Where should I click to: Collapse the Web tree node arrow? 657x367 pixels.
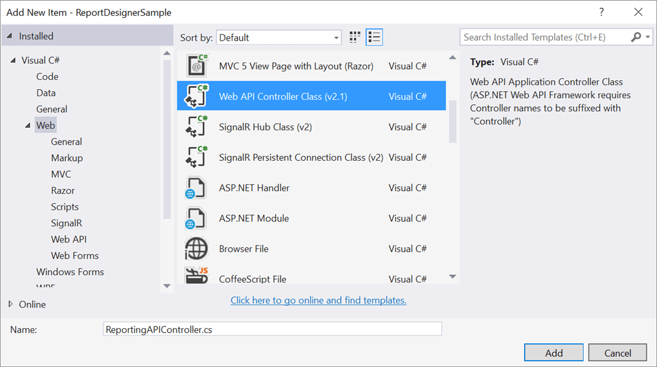[27, 125]
